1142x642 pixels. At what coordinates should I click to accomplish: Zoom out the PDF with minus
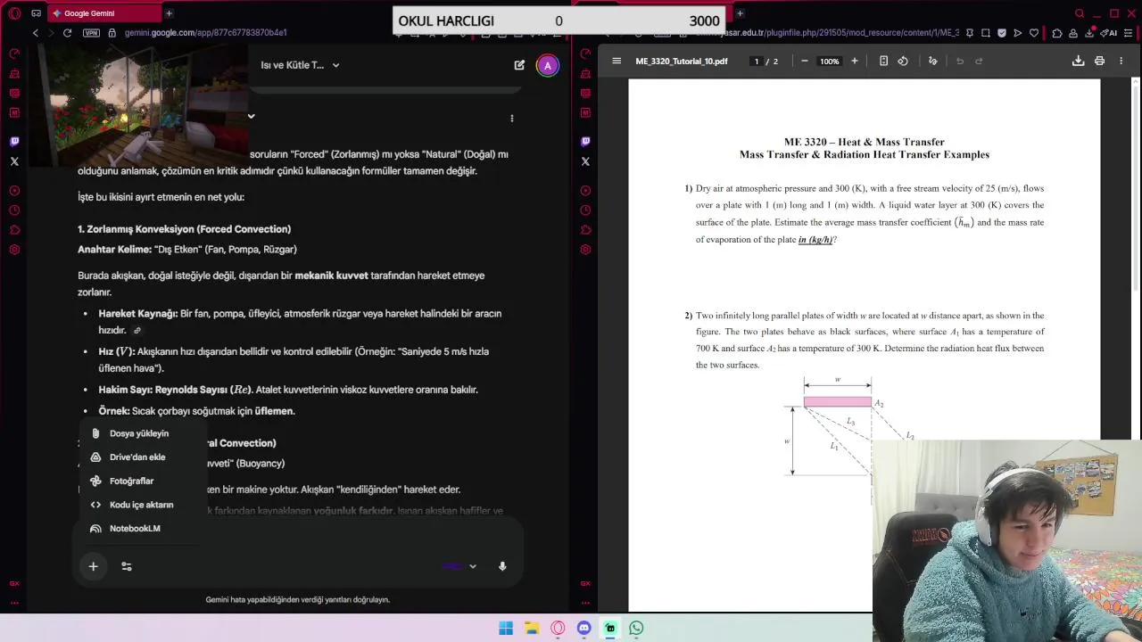[x=804, y=62]
